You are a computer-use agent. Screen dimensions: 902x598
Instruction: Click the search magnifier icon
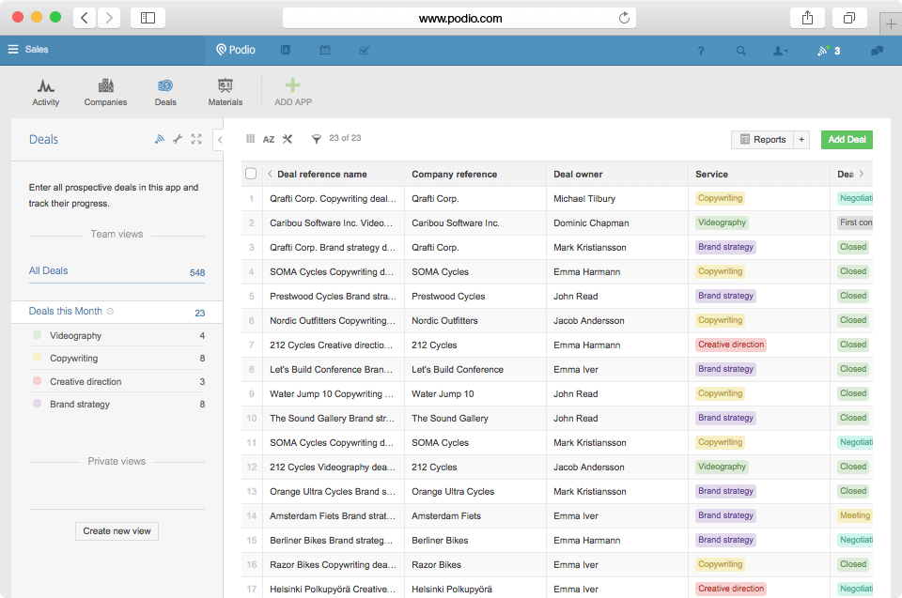pyautogui.click(x=741, y=51)
